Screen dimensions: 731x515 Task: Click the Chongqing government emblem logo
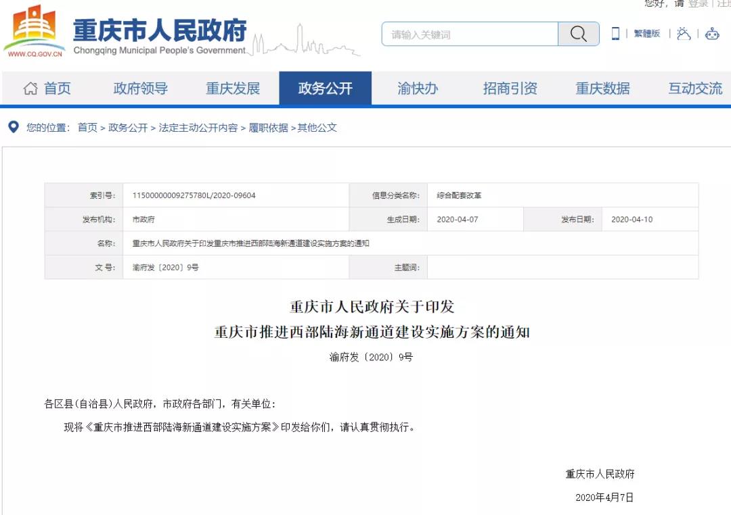coord(34,31)
